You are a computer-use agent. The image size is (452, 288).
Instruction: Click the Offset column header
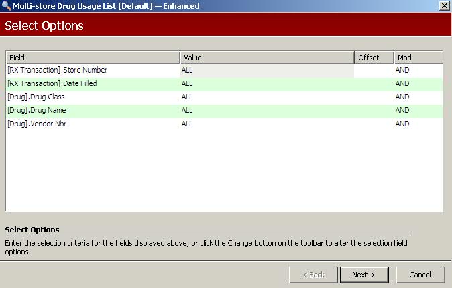click(x=374, y=58)
